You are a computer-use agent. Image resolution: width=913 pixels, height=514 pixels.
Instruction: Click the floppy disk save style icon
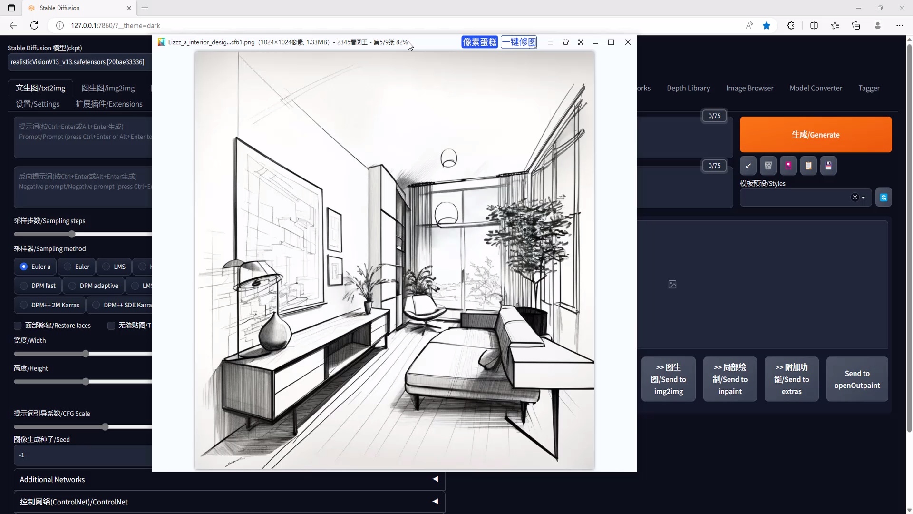click(x=828, y=166)
